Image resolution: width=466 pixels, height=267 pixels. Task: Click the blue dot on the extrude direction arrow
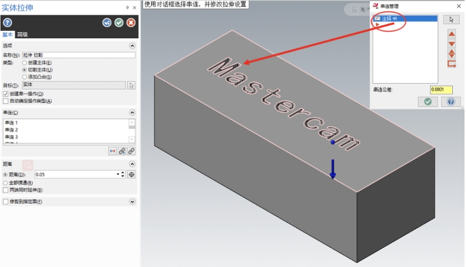pyautogui.click(x=333, y=142)
